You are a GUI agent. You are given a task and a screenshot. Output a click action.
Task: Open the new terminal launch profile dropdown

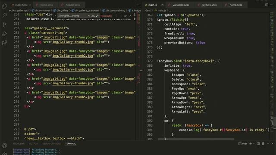(x=254, y=143)
